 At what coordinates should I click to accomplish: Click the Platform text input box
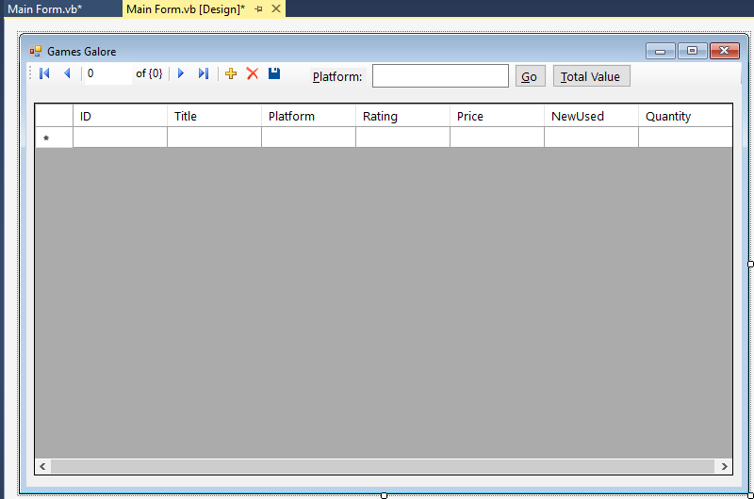tap(440, 76)
